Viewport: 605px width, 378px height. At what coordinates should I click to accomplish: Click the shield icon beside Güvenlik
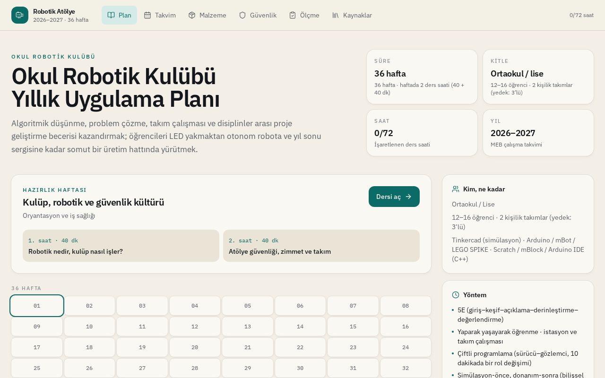[x=242, y=15]
